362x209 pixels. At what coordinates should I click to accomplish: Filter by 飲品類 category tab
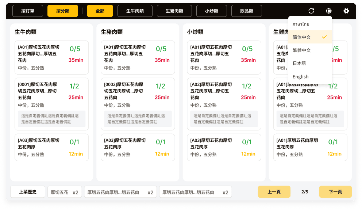pos(247,11)
